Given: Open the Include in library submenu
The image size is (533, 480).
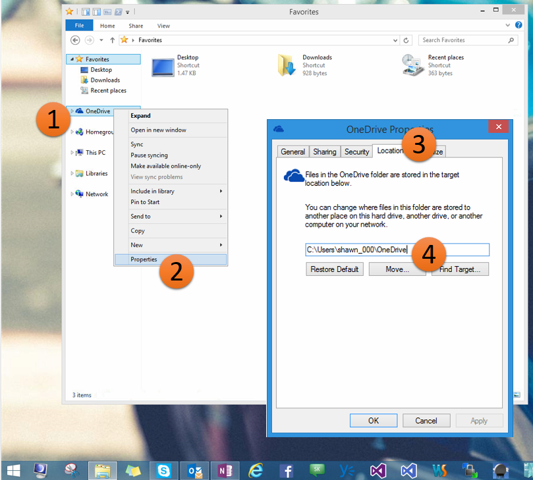Looking at the screenshot, I should coord(171,191).
